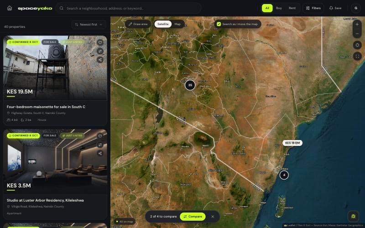Add Luster Arbor studio to compare
Image resolution: width=365 pixels, height=228 pixels.
tap(100, 145)
